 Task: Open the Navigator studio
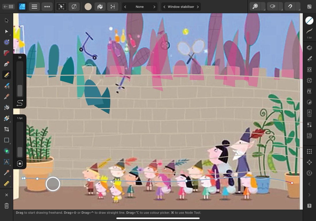[309, 162]
